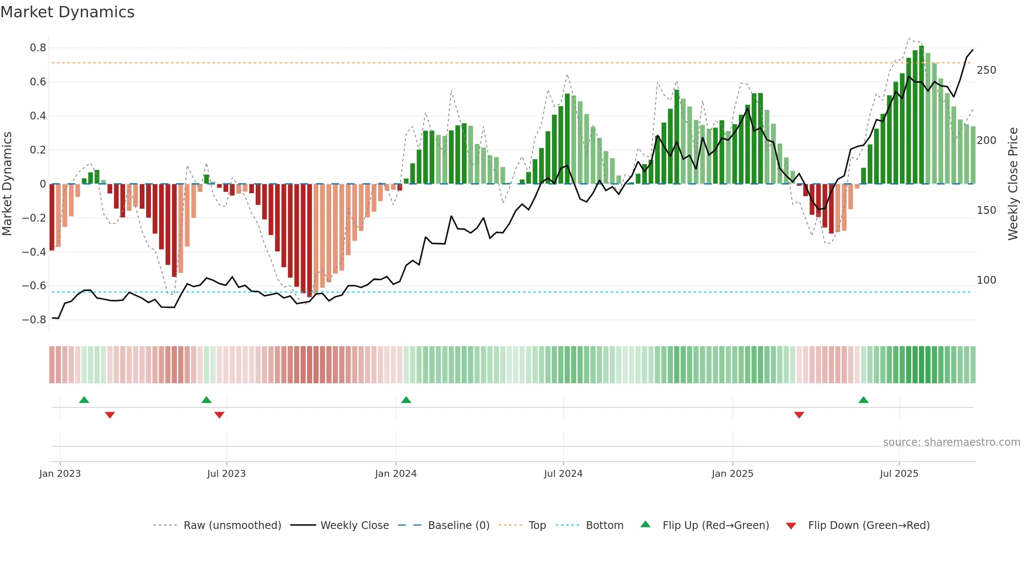Click the Market Dynamics chart title
1035x582 pixels.
67,12
